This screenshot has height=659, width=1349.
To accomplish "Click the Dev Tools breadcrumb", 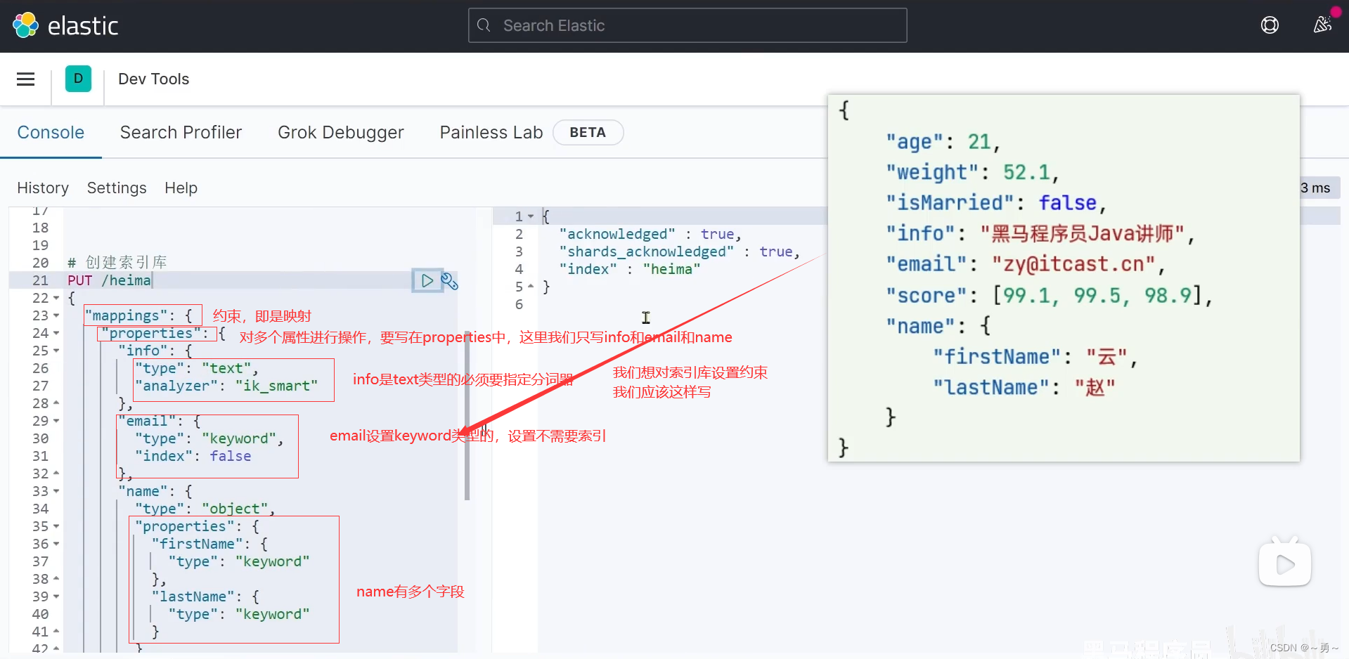I will point(153,79).
